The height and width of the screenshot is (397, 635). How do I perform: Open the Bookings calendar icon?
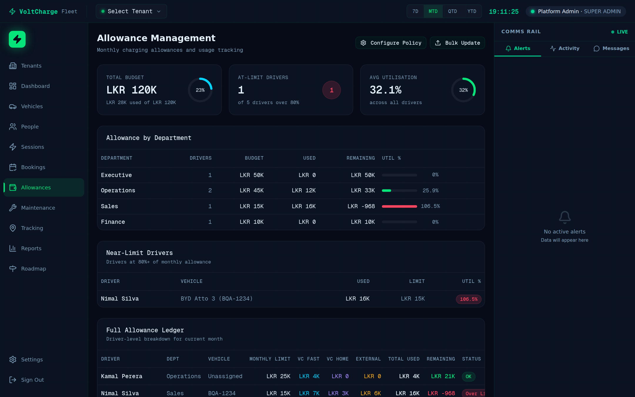13,167
